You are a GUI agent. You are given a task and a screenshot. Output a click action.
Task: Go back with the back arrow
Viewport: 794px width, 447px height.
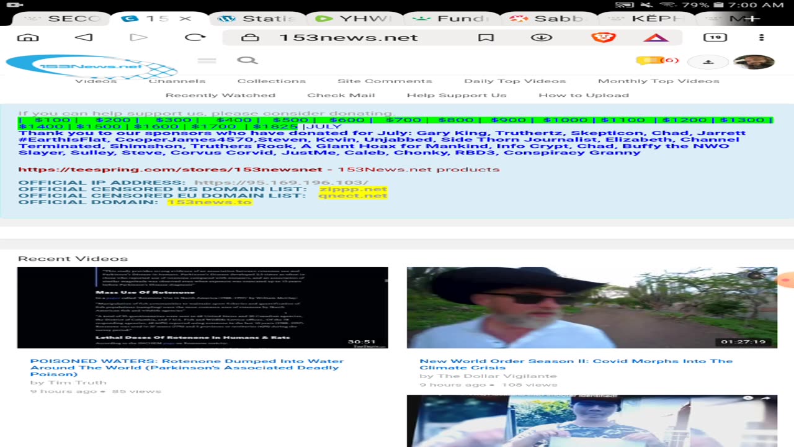(84, 37)
